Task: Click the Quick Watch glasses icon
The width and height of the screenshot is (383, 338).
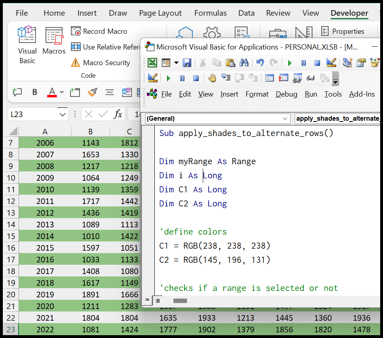Action: click(x=310, y=78)
